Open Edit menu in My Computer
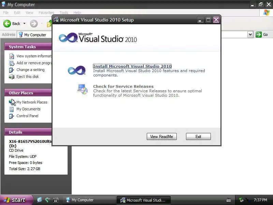Viewport: 273px width, 205px height. tap(17, 13)
